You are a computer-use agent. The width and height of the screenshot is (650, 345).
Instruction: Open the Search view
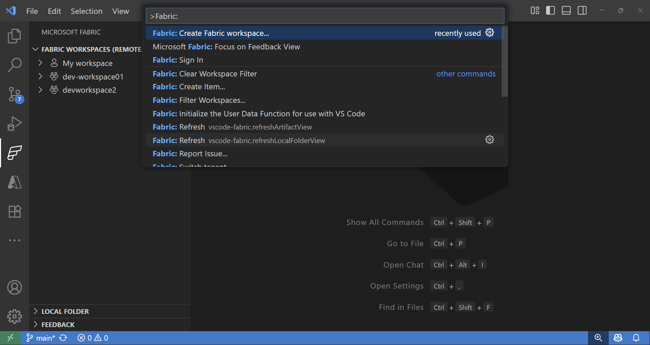pos(14,64)
